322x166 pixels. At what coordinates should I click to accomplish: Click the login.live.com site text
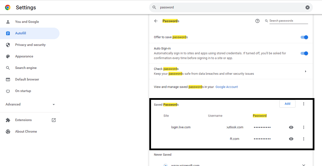point(181,127)
